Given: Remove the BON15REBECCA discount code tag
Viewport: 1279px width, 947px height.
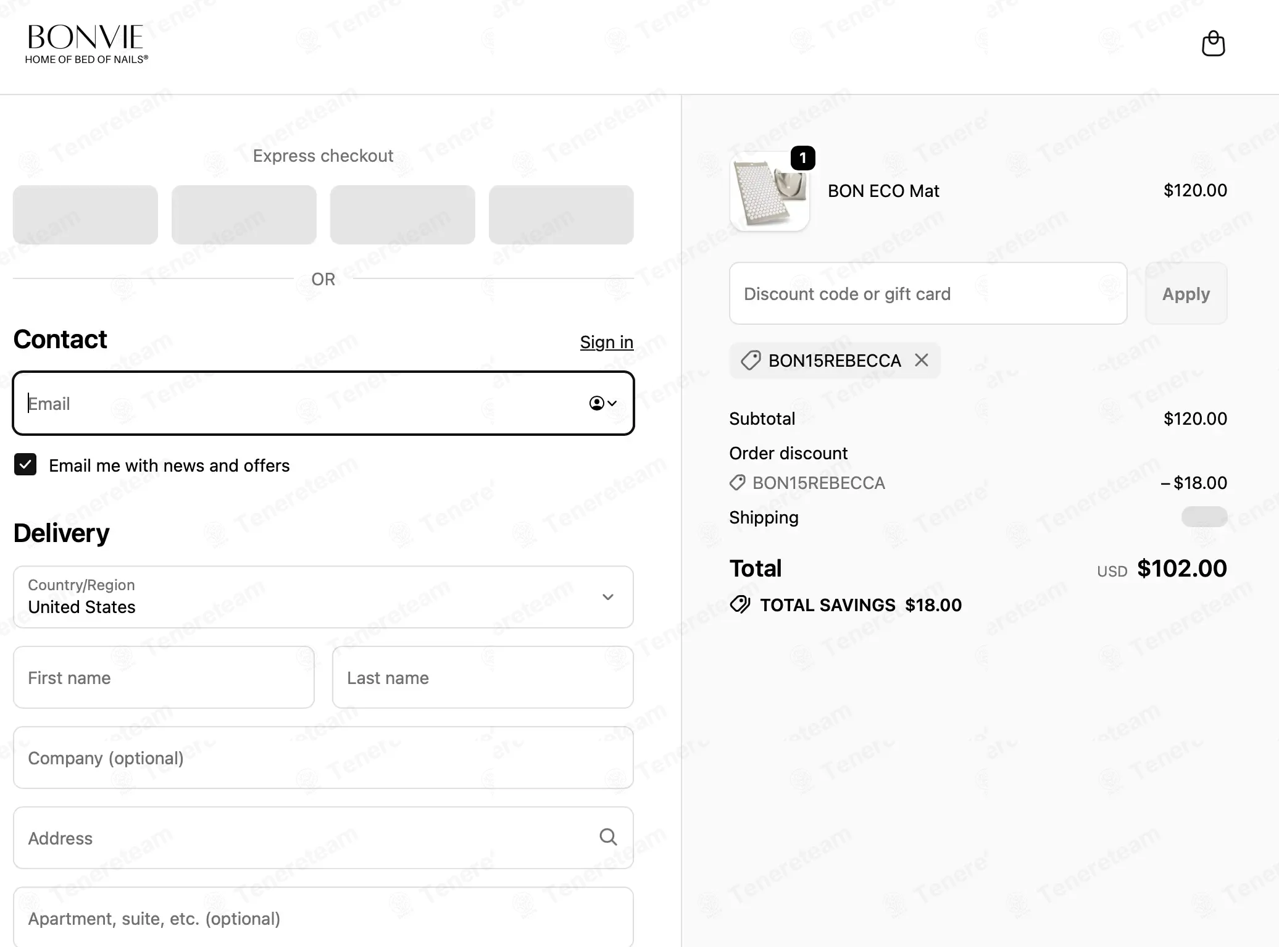Looking at the screenshot, I should click(x=922, y=360).
